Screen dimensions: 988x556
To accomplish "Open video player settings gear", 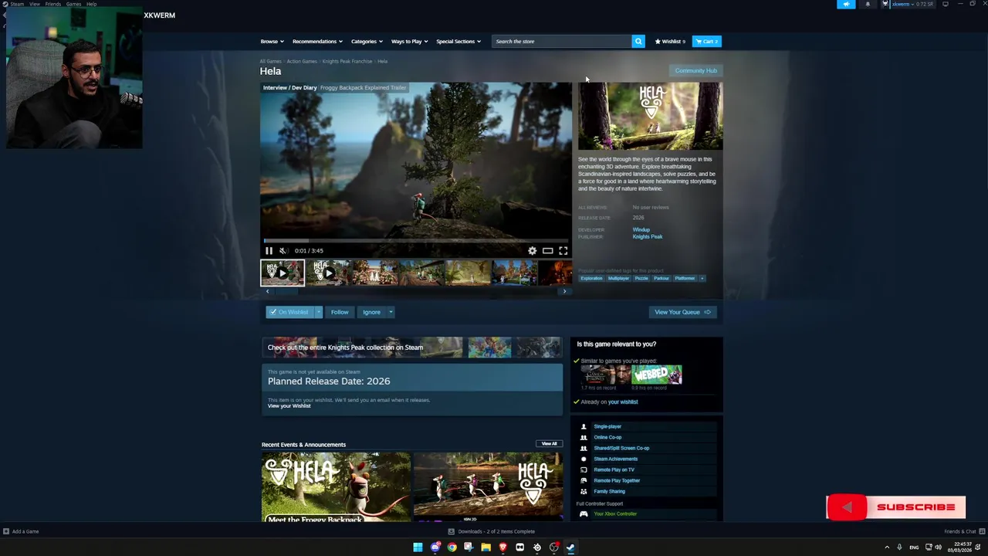I will tap(532, 250).
